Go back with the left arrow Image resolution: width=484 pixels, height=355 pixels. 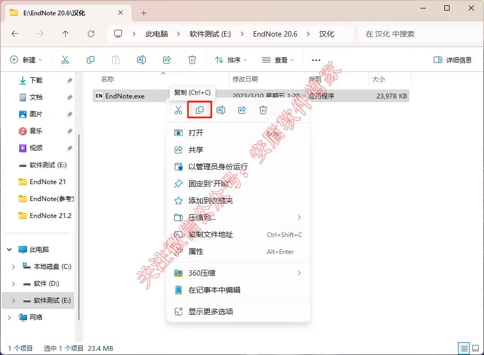coord(15,34)
